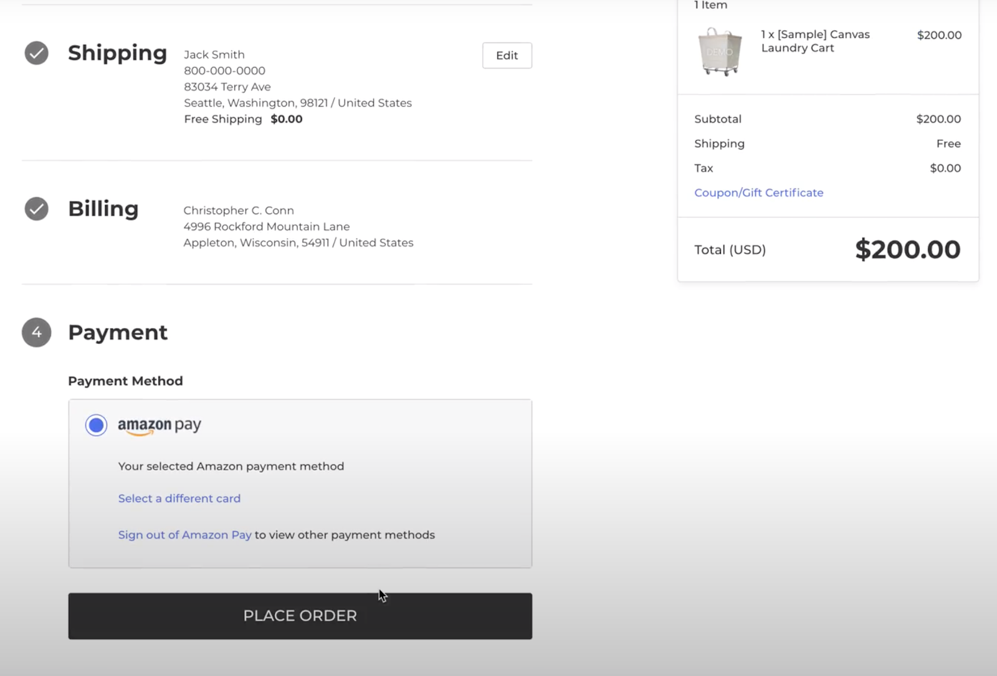Edit the shipping details
This screenshot has height=676, width=997.
(507, 55)
